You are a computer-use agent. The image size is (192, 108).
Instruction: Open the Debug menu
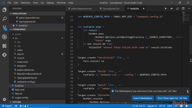50,3
